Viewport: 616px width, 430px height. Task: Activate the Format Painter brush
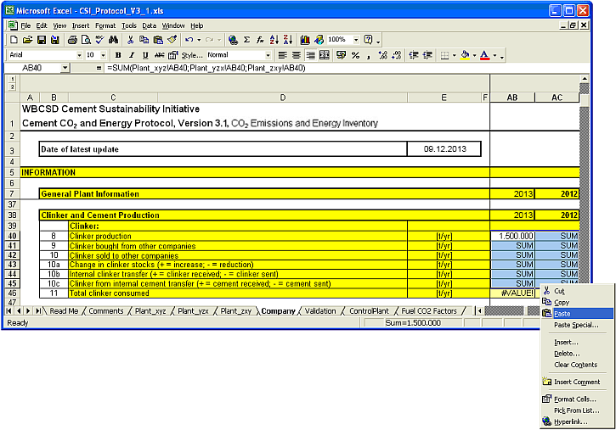coord(172,40)
